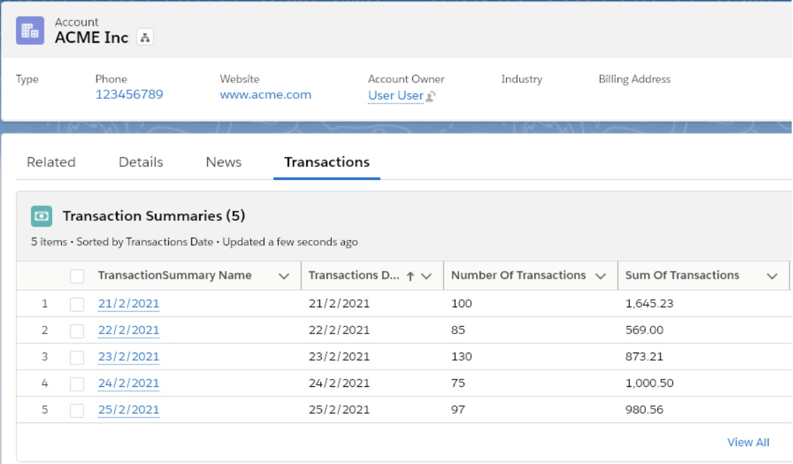
Task: Tick the select-all checkbox in table header
Action: pos(77,276)
